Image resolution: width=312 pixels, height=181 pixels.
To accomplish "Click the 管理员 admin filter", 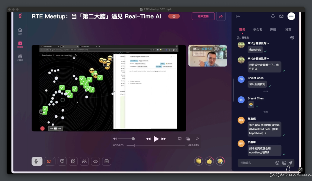I will [x=243, y=38].
